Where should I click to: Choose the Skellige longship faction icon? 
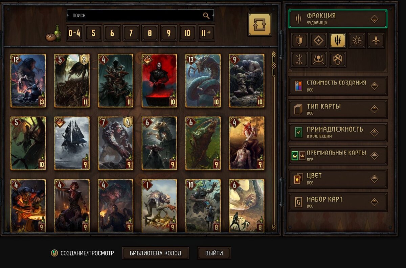(x=319, y=60)
